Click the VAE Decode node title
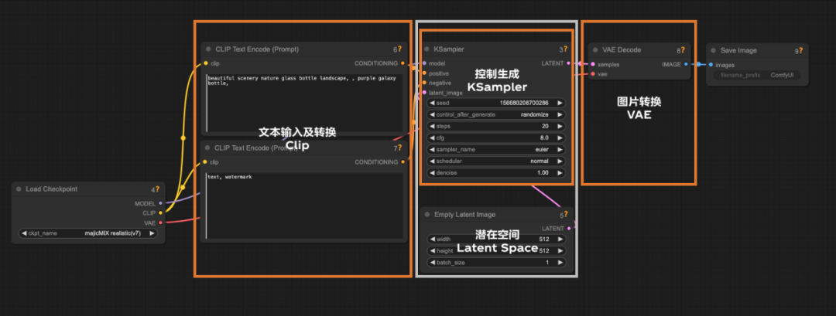 (622, 50)
